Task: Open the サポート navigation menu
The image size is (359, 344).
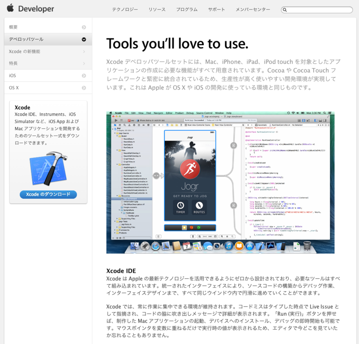Action: (216, 9)
